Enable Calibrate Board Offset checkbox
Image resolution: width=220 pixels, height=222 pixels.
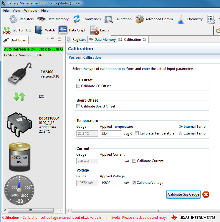(78, 106)
